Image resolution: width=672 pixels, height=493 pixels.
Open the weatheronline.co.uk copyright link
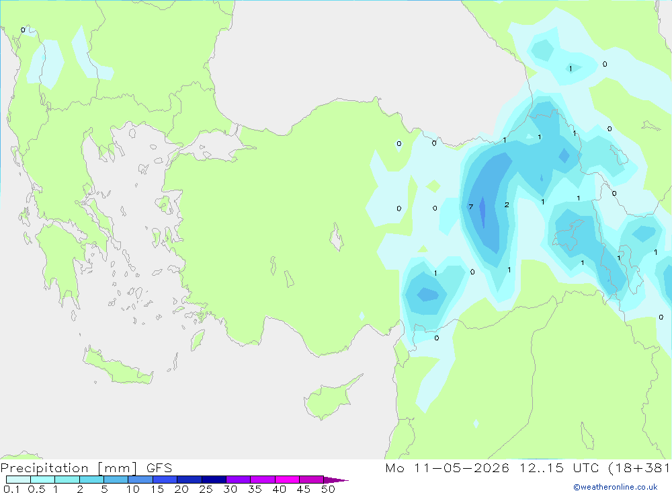(616, 487)
